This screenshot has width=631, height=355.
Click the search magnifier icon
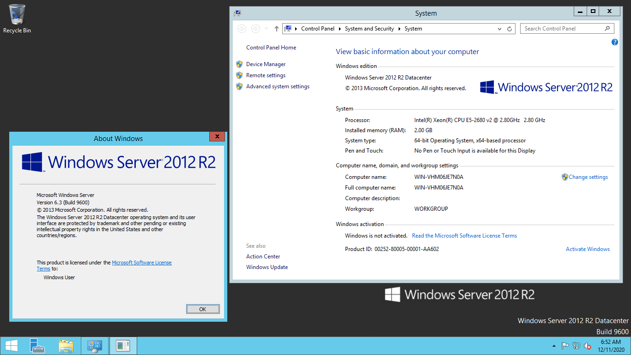pos(607,29)
